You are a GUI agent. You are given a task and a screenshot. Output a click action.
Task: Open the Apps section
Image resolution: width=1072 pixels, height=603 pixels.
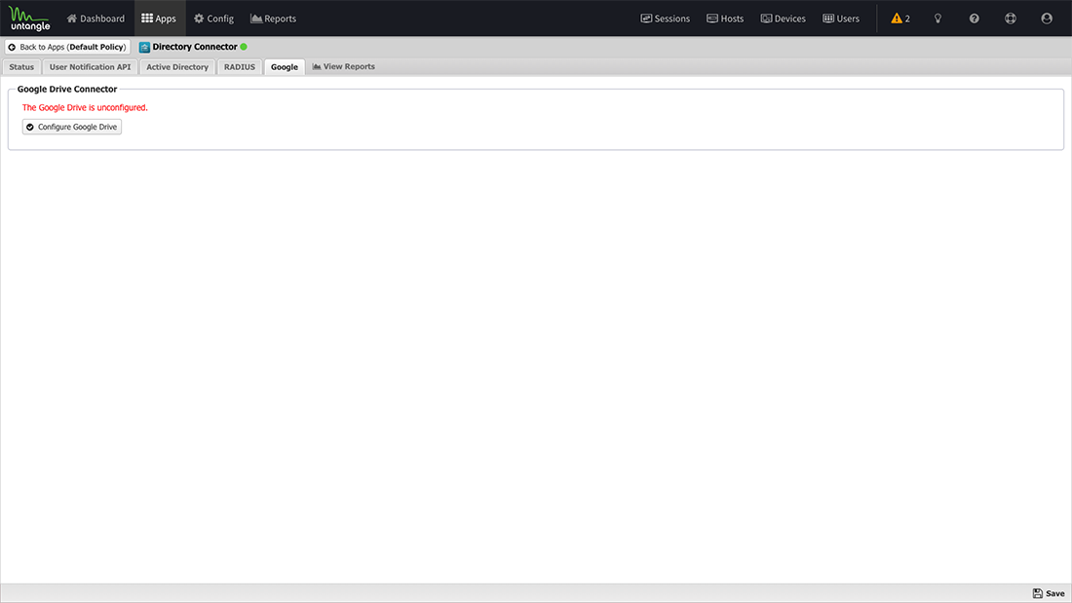click(159, 19)
